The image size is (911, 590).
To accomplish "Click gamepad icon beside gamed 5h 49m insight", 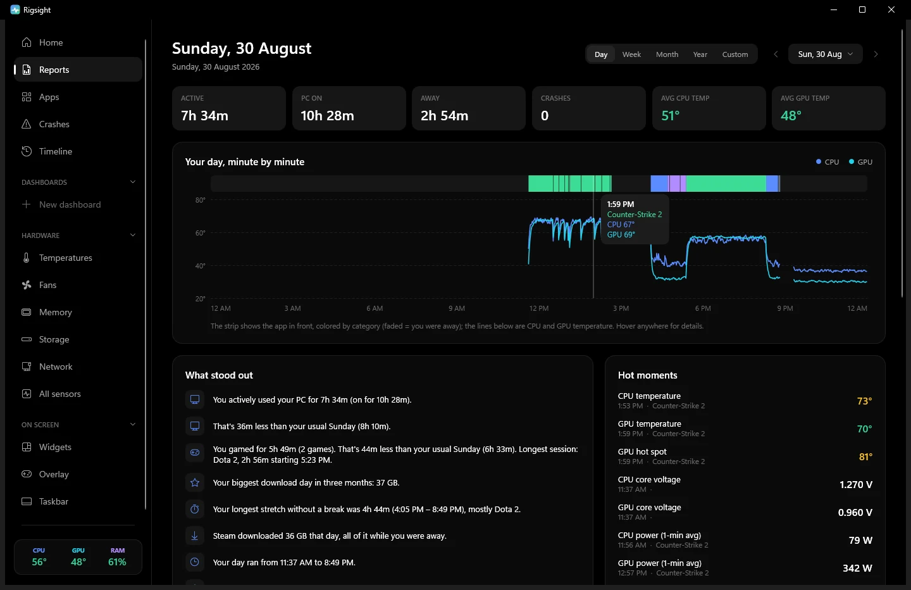I will pos(195,453).
